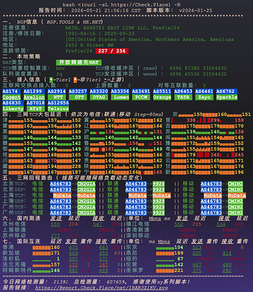
Task: Click the Telxius label
Action: tap(58, 109)
